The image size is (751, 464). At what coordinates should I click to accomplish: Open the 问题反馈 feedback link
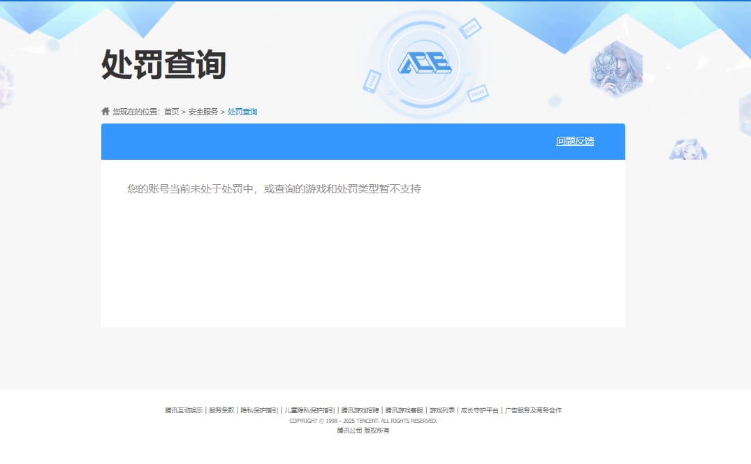(x=574, y=141)
